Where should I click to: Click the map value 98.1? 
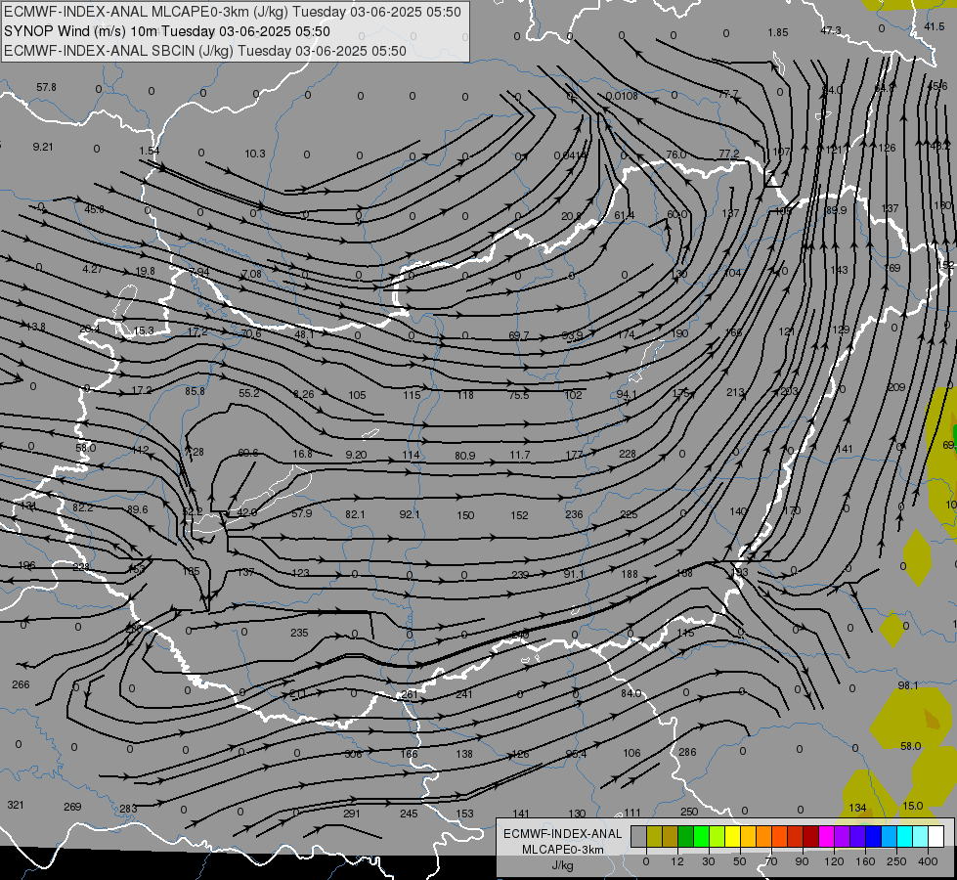coord(908,685)
